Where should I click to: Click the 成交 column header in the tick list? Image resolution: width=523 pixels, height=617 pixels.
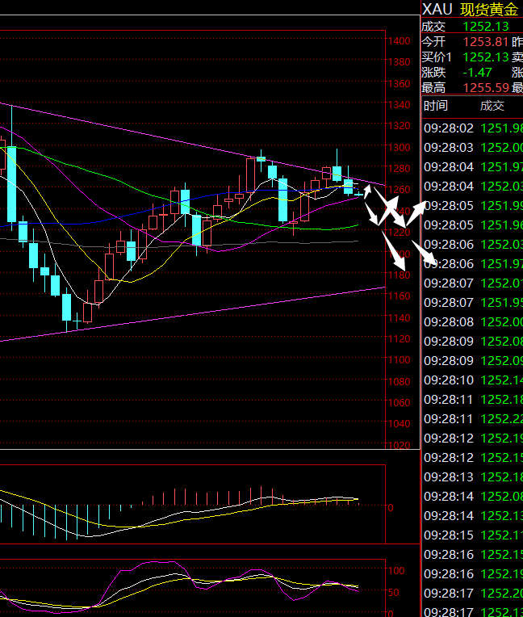492,106
